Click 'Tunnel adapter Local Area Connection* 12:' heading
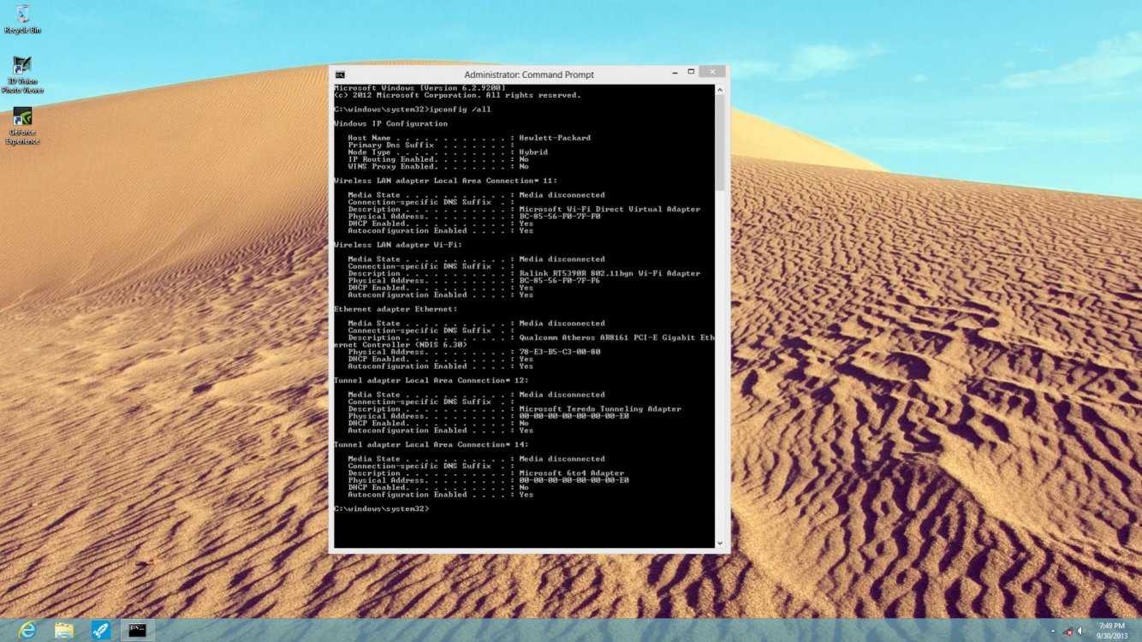 point(431,380)
